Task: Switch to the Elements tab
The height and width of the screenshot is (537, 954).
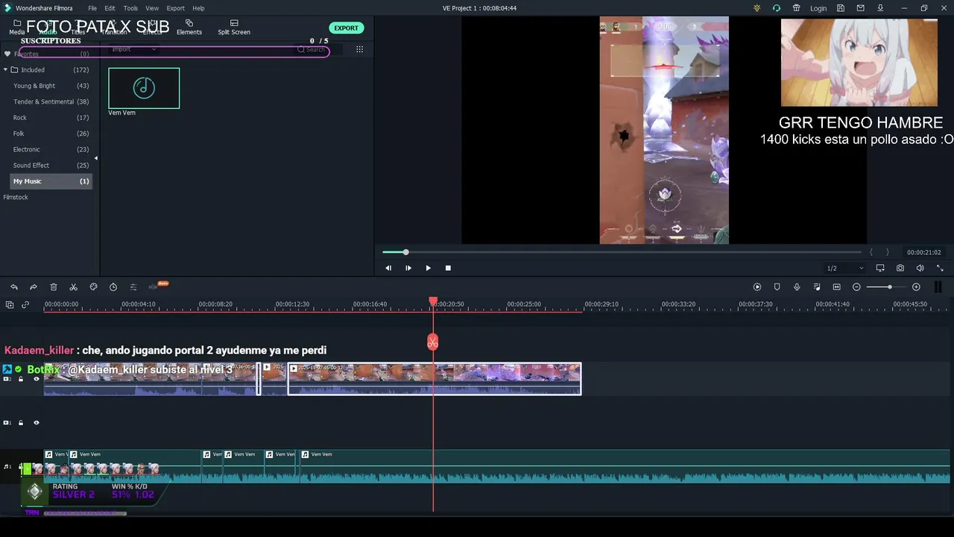Action: click(189, 28)
